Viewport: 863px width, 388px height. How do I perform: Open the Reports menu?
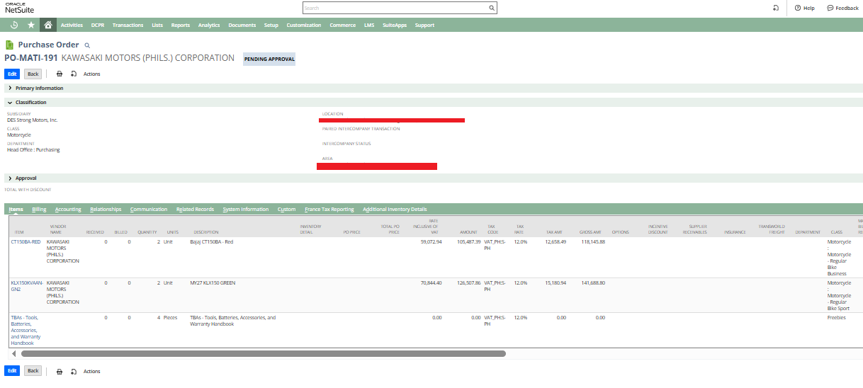coord(181,25)
